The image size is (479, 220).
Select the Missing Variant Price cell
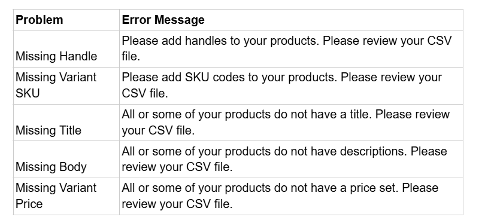tap(66, 196)
